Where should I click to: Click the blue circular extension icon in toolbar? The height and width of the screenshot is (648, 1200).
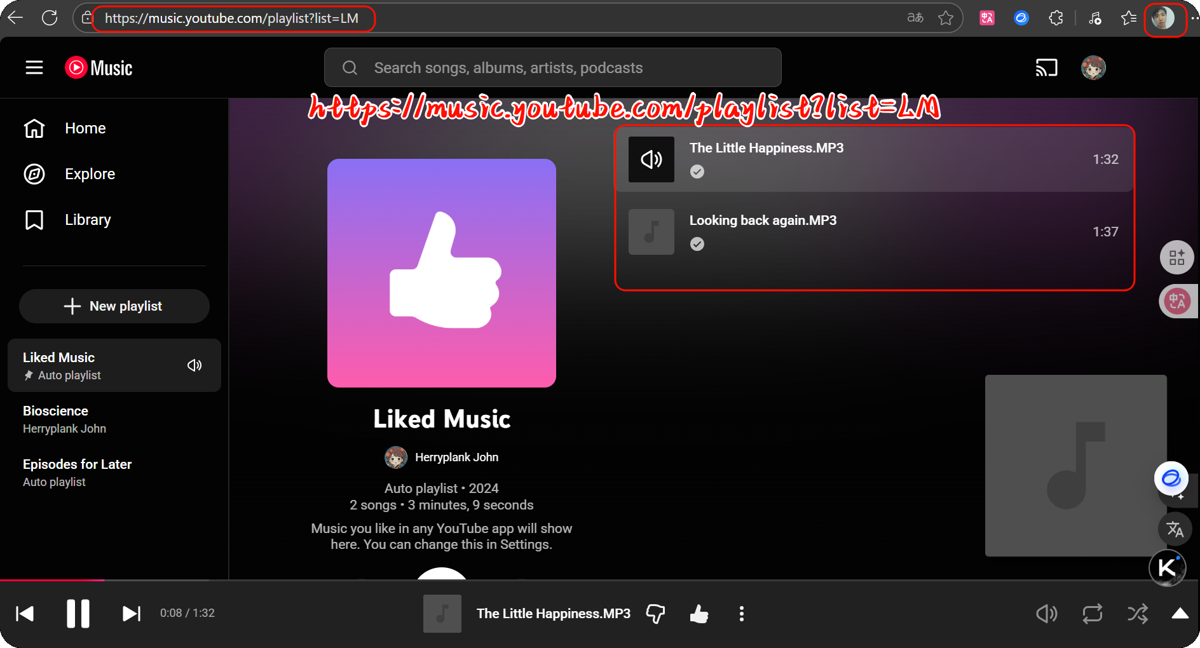point(1021,18)
